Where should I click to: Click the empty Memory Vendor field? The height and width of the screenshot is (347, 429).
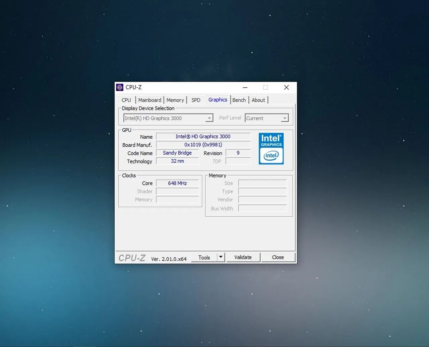coord(262,200)
